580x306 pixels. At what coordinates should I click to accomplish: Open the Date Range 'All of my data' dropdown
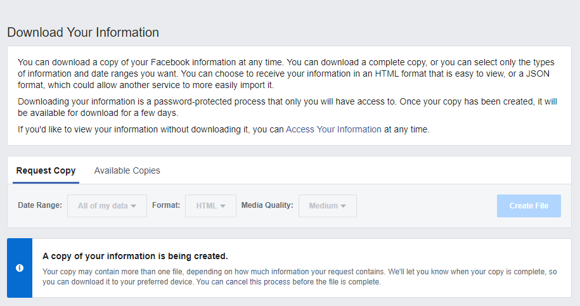click(x=107, y=206)
